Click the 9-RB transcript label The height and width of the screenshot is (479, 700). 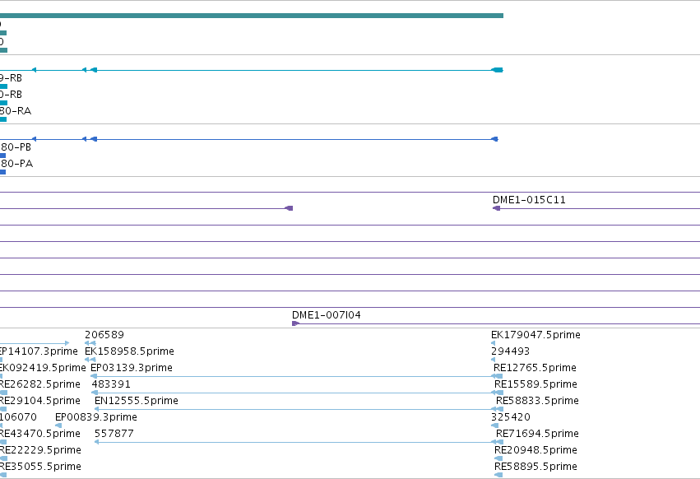pos(12,78)
